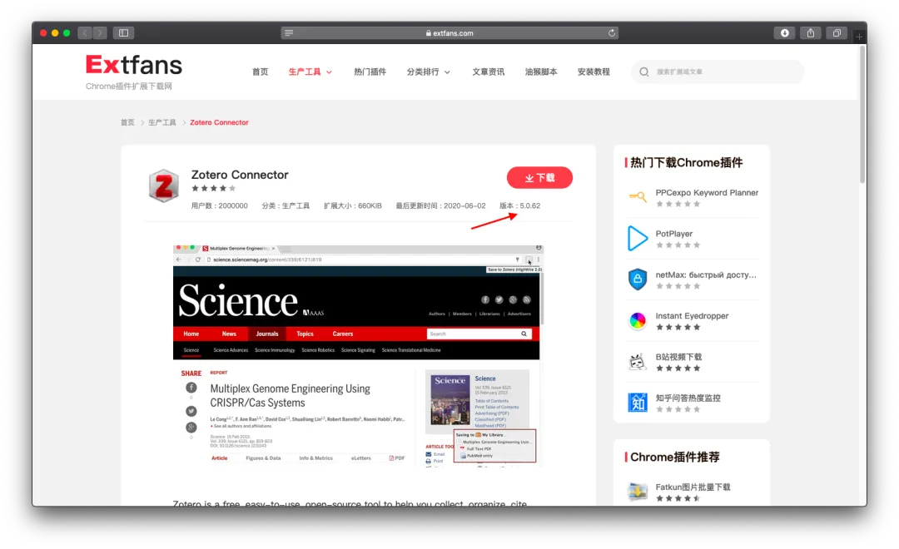Click breadcrumb Zotero Connector link
Image resolution: width=899 pixels, height=549 pixels.
(x=219, y=122)
